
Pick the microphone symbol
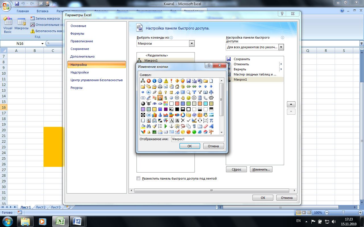click(x=148, y=98)
